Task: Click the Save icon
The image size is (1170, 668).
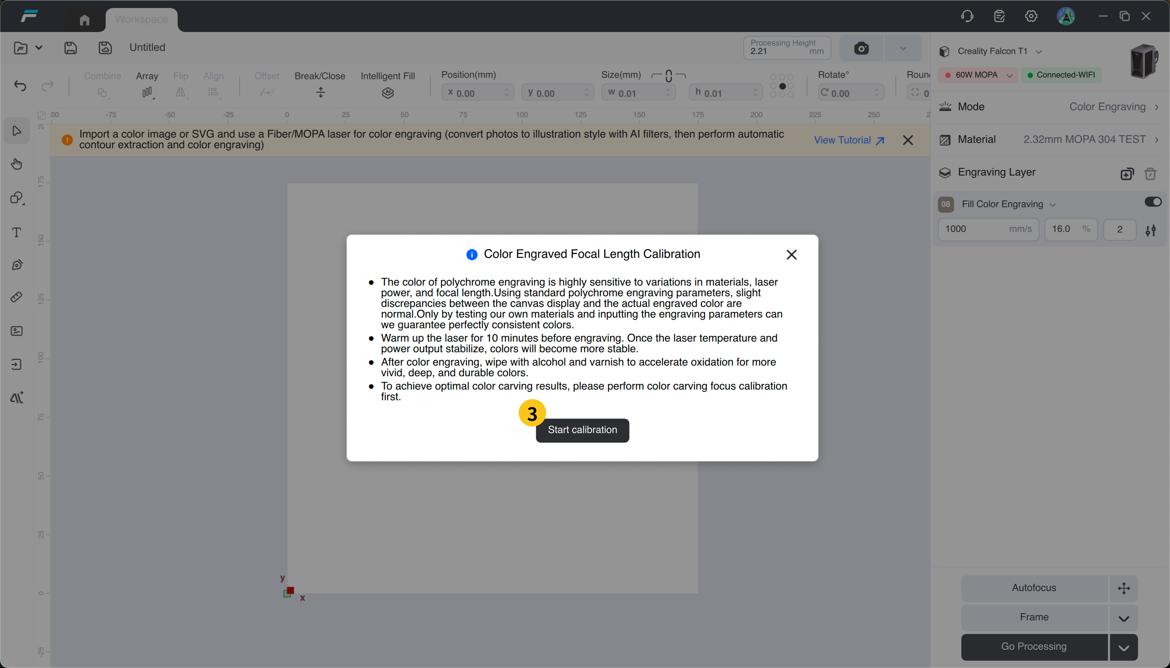Action: 70,48
